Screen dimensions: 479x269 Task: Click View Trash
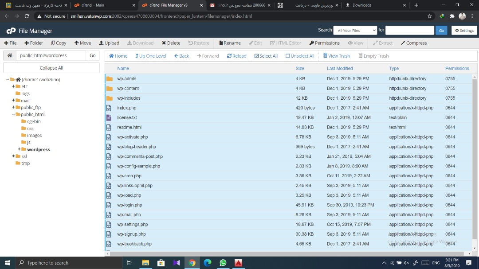pos(337,56)
